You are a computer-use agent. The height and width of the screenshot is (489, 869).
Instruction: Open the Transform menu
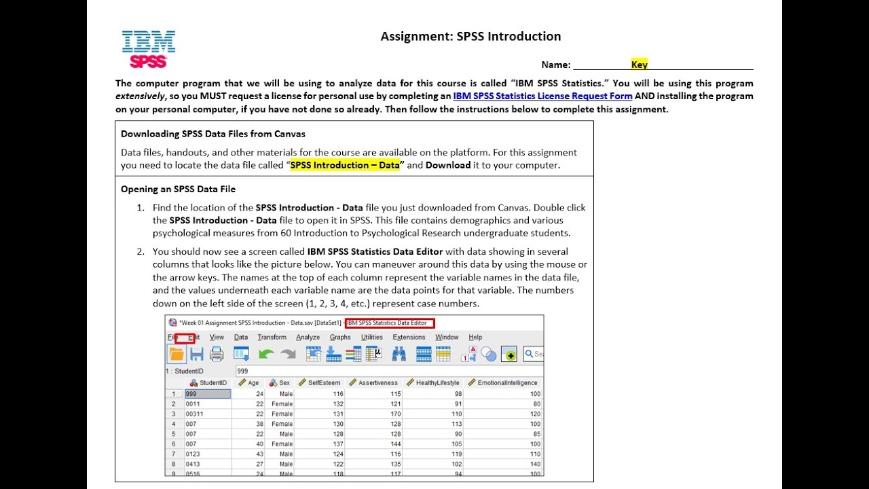click(x=272, y=337)
